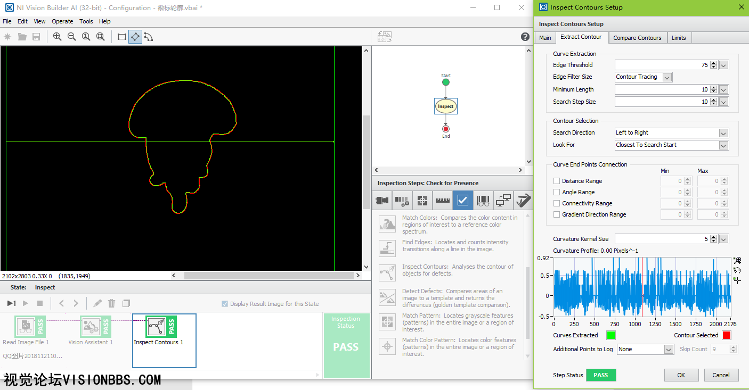Screen dimensions: 749x390
Task: Switch to the Compare Contours tab
Action: click(637, 38)
